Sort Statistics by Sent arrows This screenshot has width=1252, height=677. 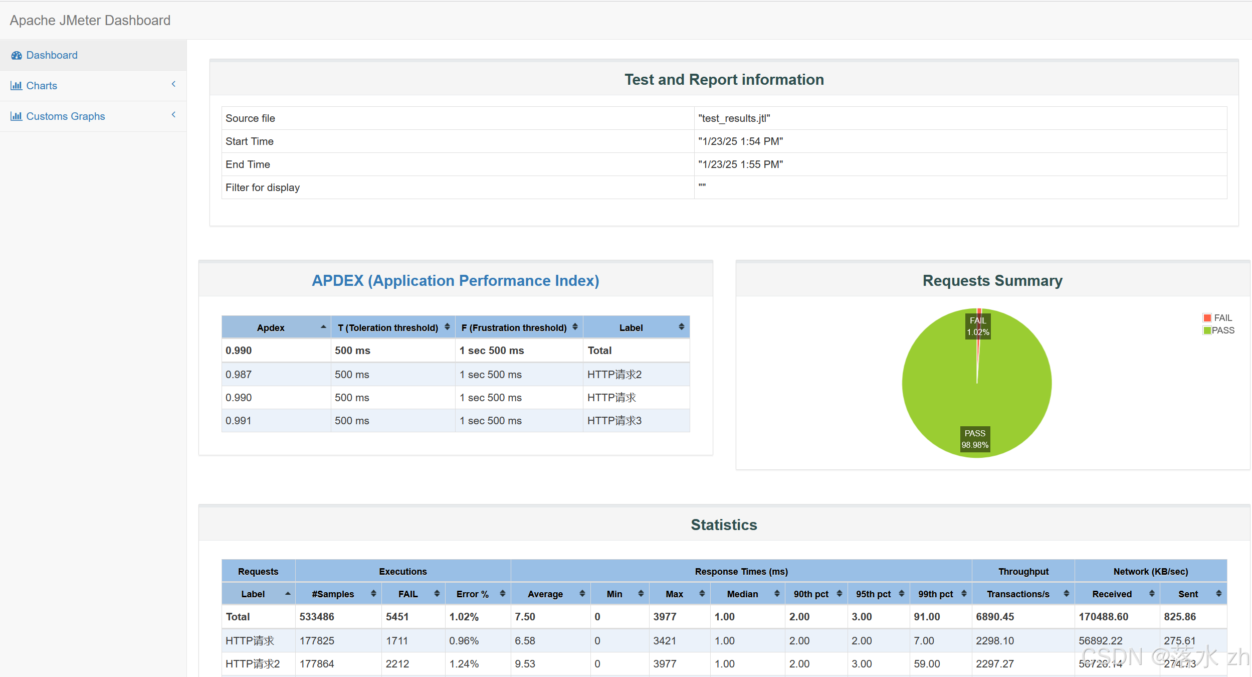coord(1218,594)
